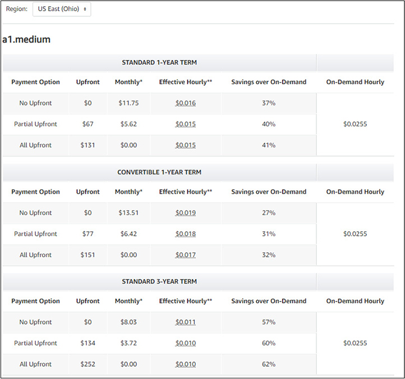Select the CONVERTIBLE 1-YEAR TERM table header

pyautogui.click(x=159, y=172)
